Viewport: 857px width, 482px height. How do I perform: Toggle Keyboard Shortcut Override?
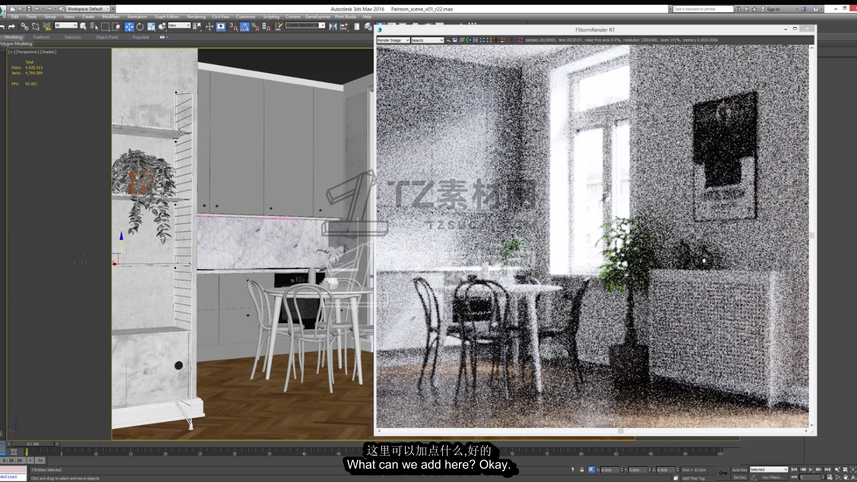point(221,27)
